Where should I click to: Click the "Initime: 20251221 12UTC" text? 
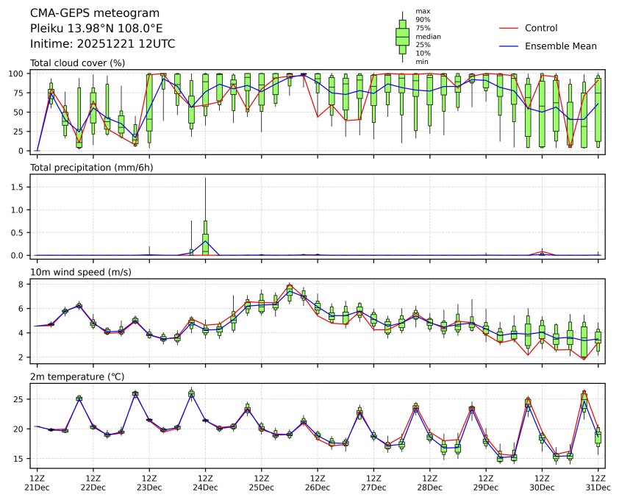(102, 44)
